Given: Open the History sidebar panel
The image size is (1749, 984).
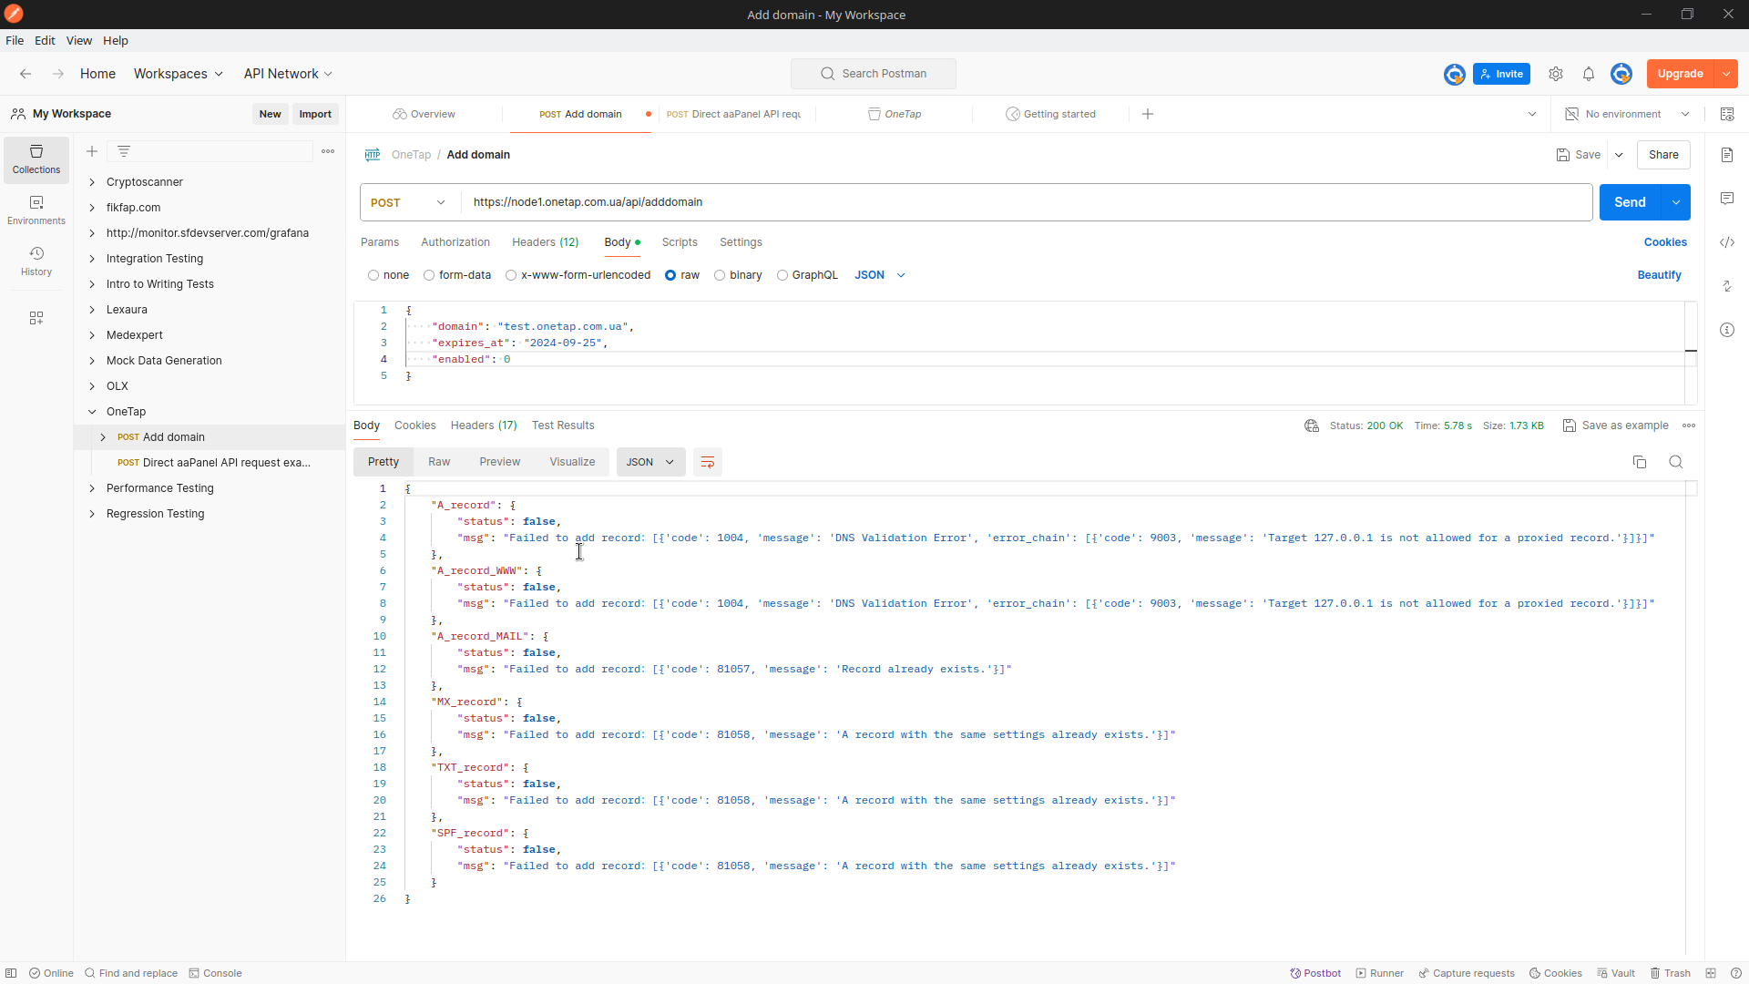Looking at the screenshot, I should pos(36,261).
